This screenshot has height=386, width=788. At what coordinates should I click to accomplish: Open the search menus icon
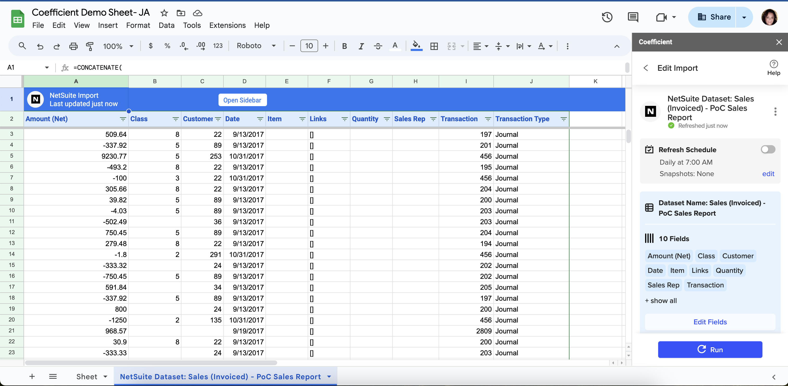(x=22, y=46)
